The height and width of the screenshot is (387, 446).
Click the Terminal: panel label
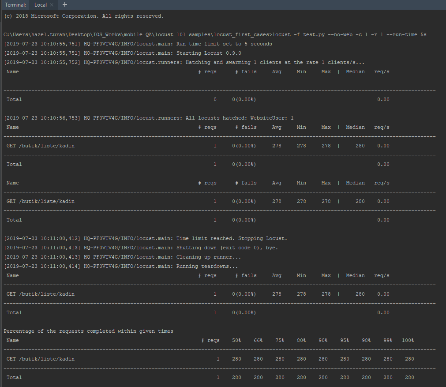[x=15, y=5]
